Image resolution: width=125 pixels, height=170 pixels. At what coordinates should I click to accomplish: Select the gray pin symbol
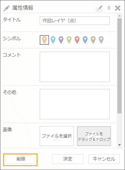coord(101,40)
